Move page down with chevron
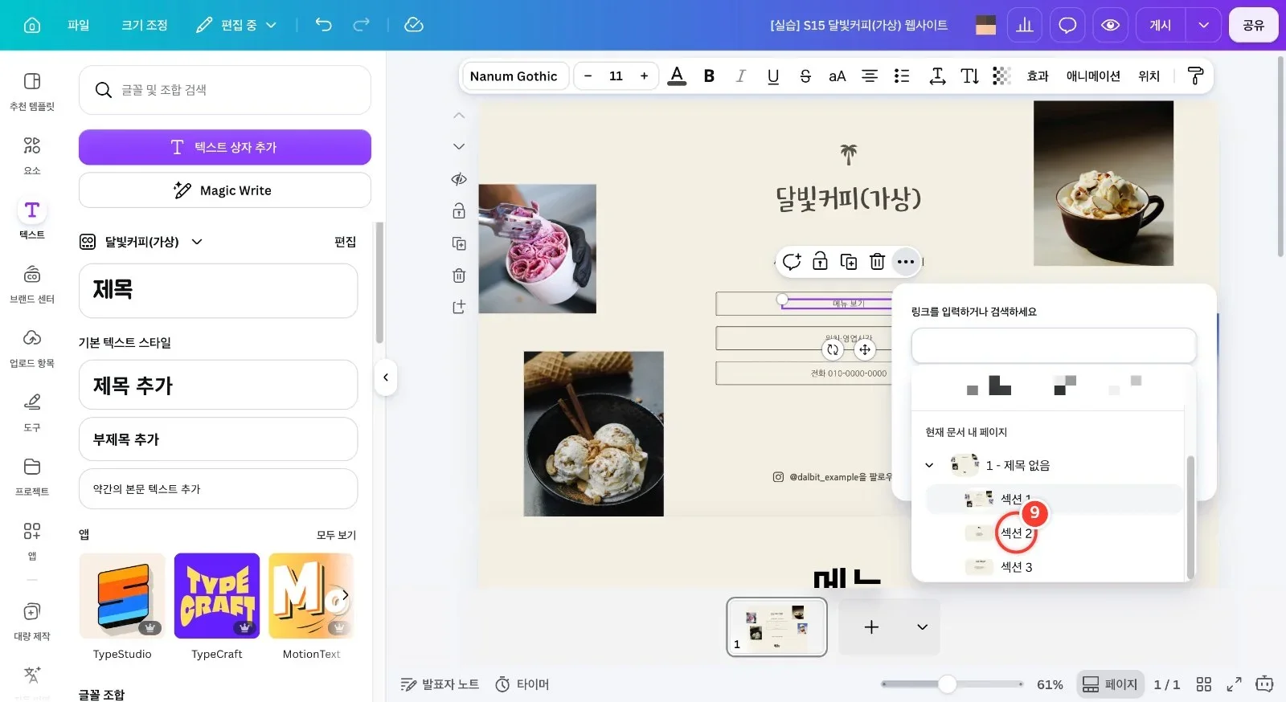Image resolution: width=1286 pixels, height=702 pixels. (459, 146)
